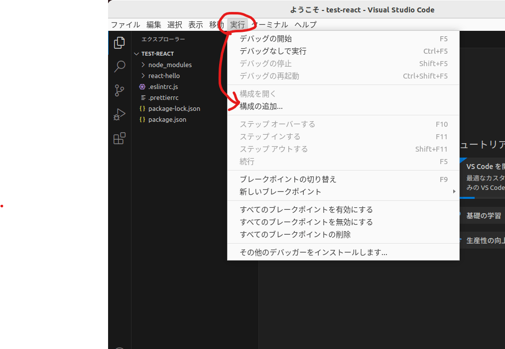505x349 pixels.
Task: Choose デバッグの開始 from the menu
Action: [343, 39]
